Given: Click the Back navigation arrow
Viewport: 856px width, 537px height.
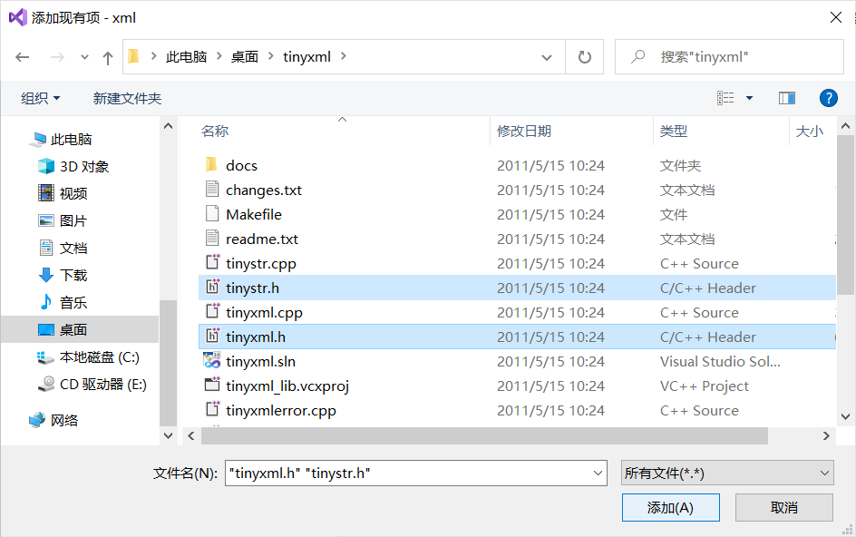Looking at the screenshot, I should [x=22, y=56].
